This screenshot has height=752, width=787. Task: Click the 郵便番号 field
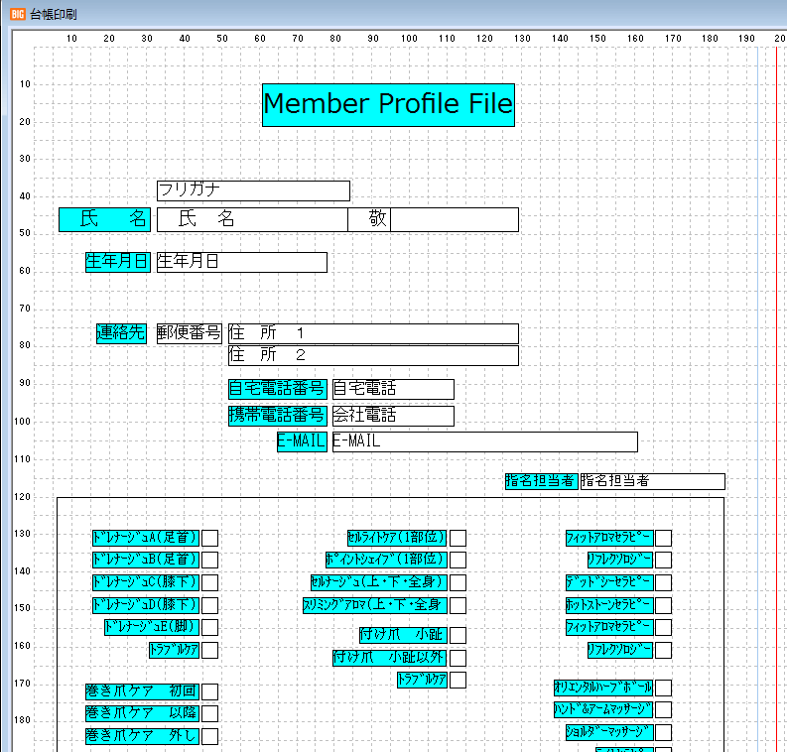[189, 333]
